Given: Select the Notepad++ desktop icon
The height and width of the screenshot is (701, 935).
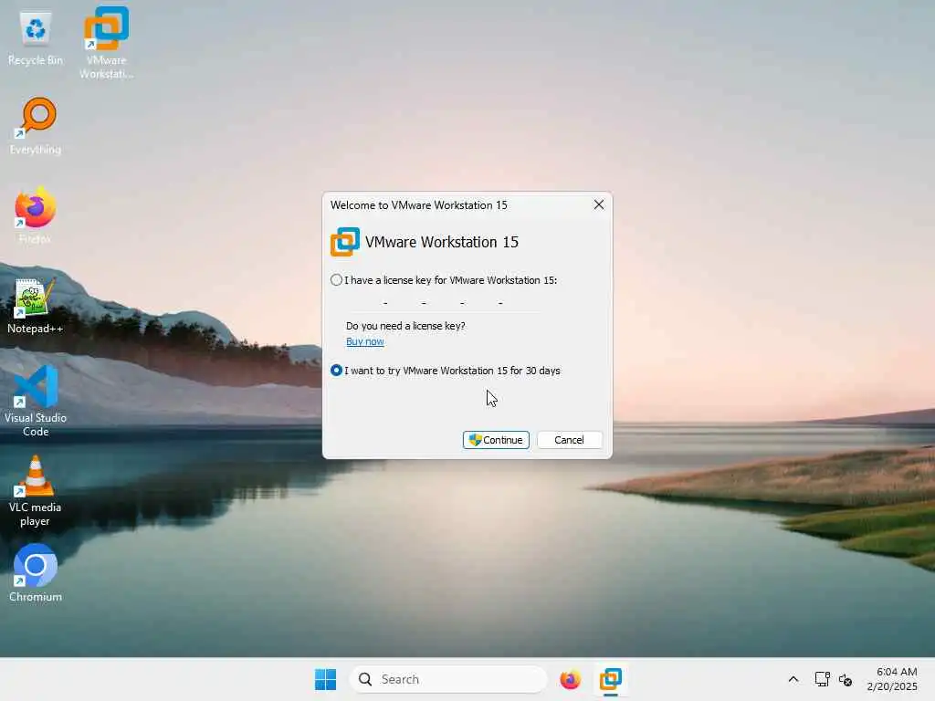Looking at the screenshot, I should pos(36,305).
